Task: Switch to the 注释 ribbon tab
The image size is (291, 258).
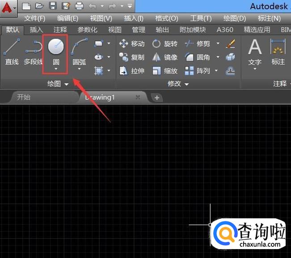Action: click(x=60, y=30)
